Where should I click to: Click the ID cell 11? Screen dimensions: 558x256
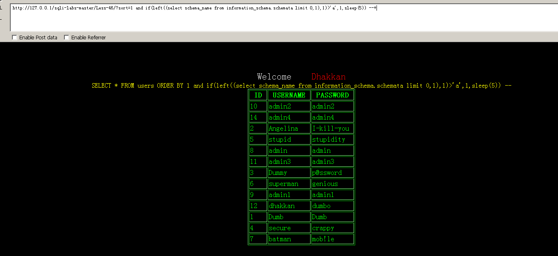258,161
